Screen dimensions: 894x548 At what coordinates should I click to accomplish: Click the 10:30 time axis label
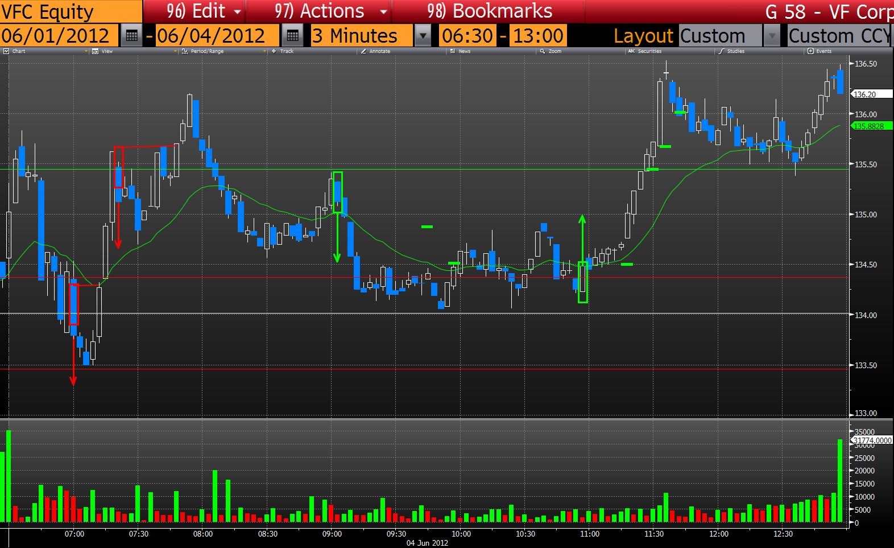click(525, 534)
